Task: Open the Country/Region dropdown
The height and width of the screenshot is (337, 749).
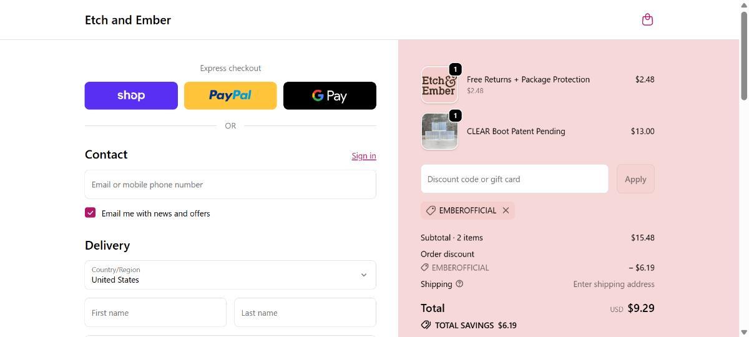Action: [230, 275]
